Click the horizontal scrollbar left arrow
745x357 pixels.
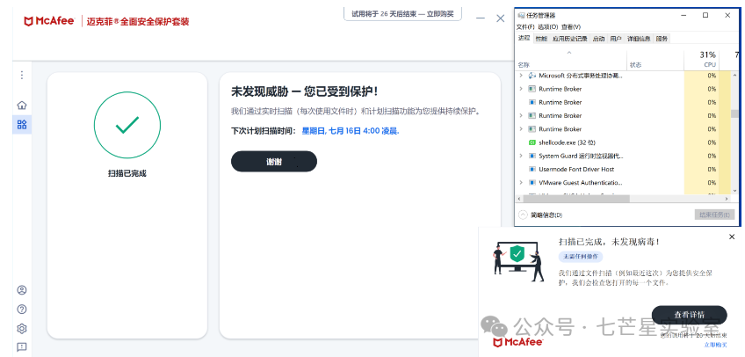520,198
